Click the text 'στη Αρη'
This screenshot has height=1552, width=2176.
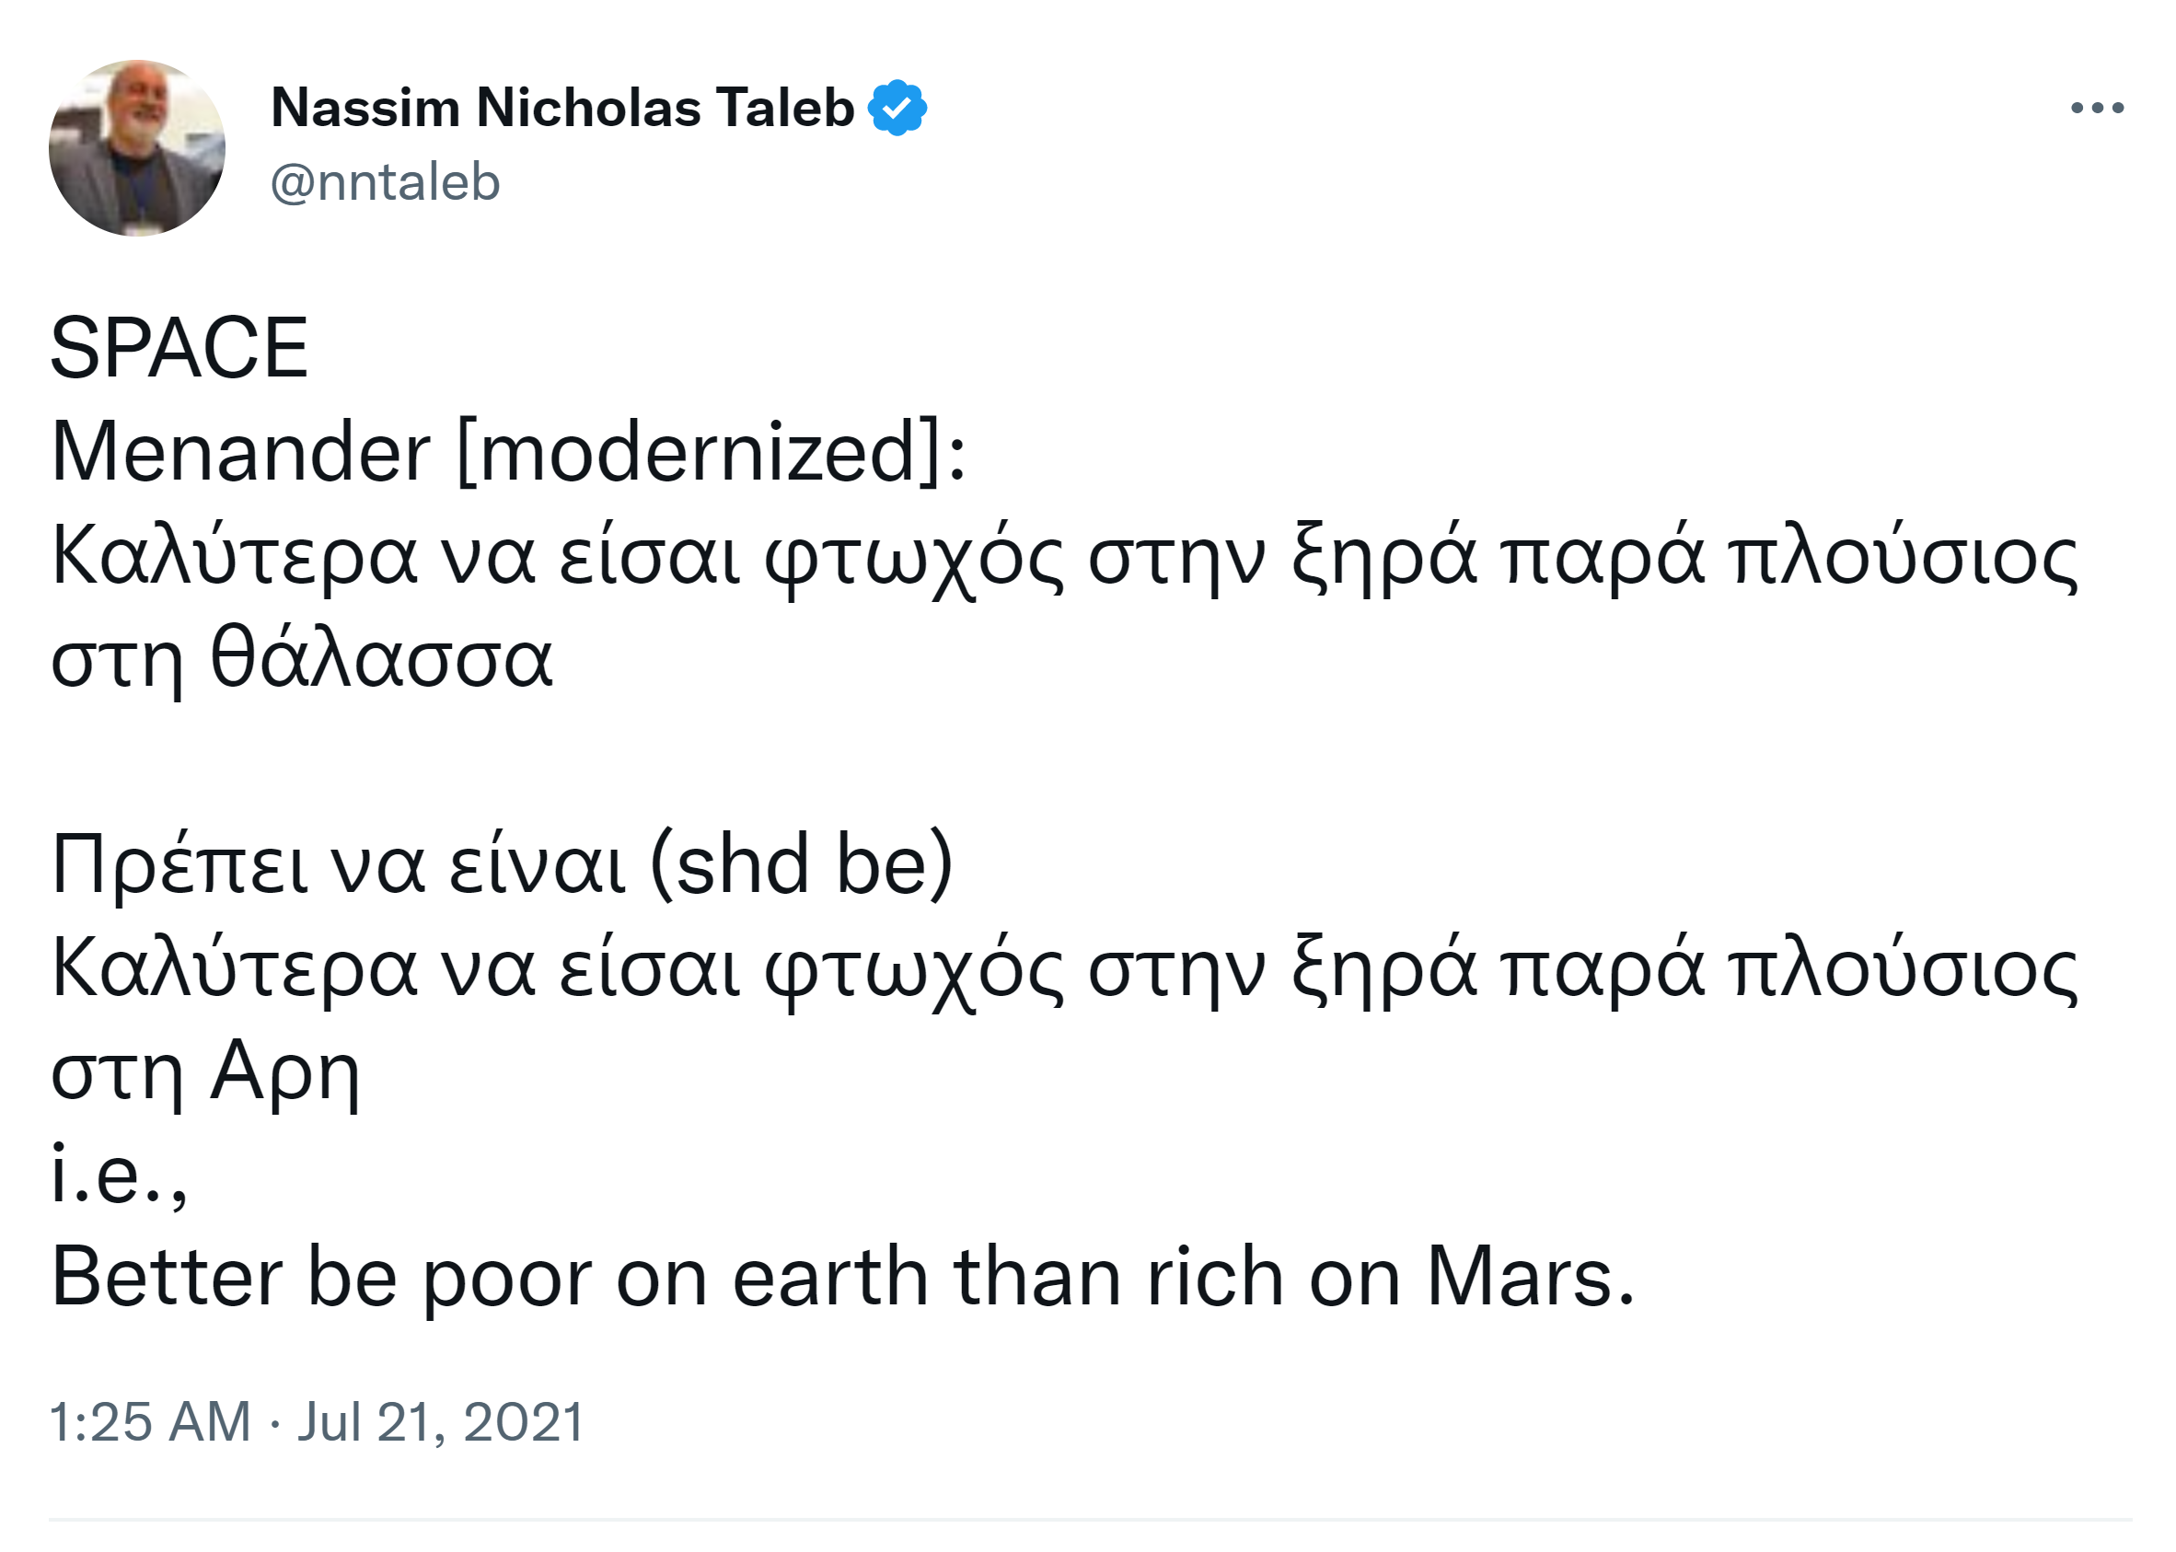[x=205, y=1072]
